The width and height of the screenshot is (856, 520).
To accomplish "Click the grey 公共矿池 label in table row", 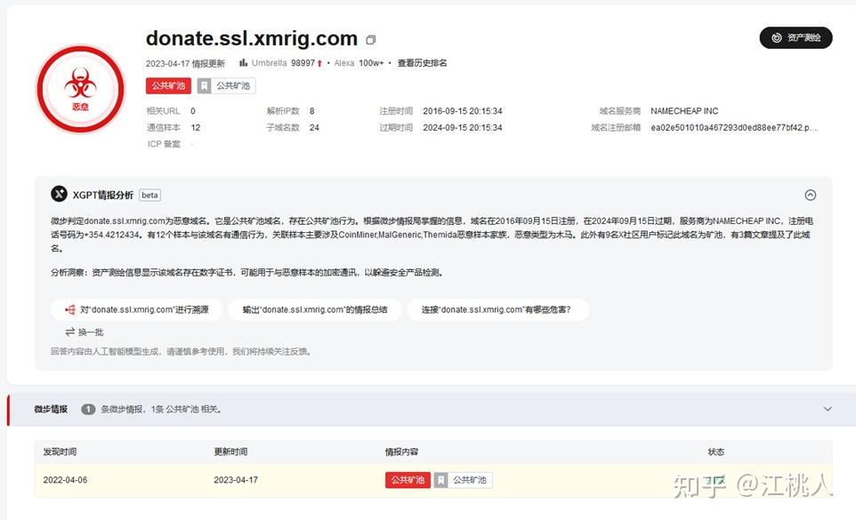I will coord(470,480).
